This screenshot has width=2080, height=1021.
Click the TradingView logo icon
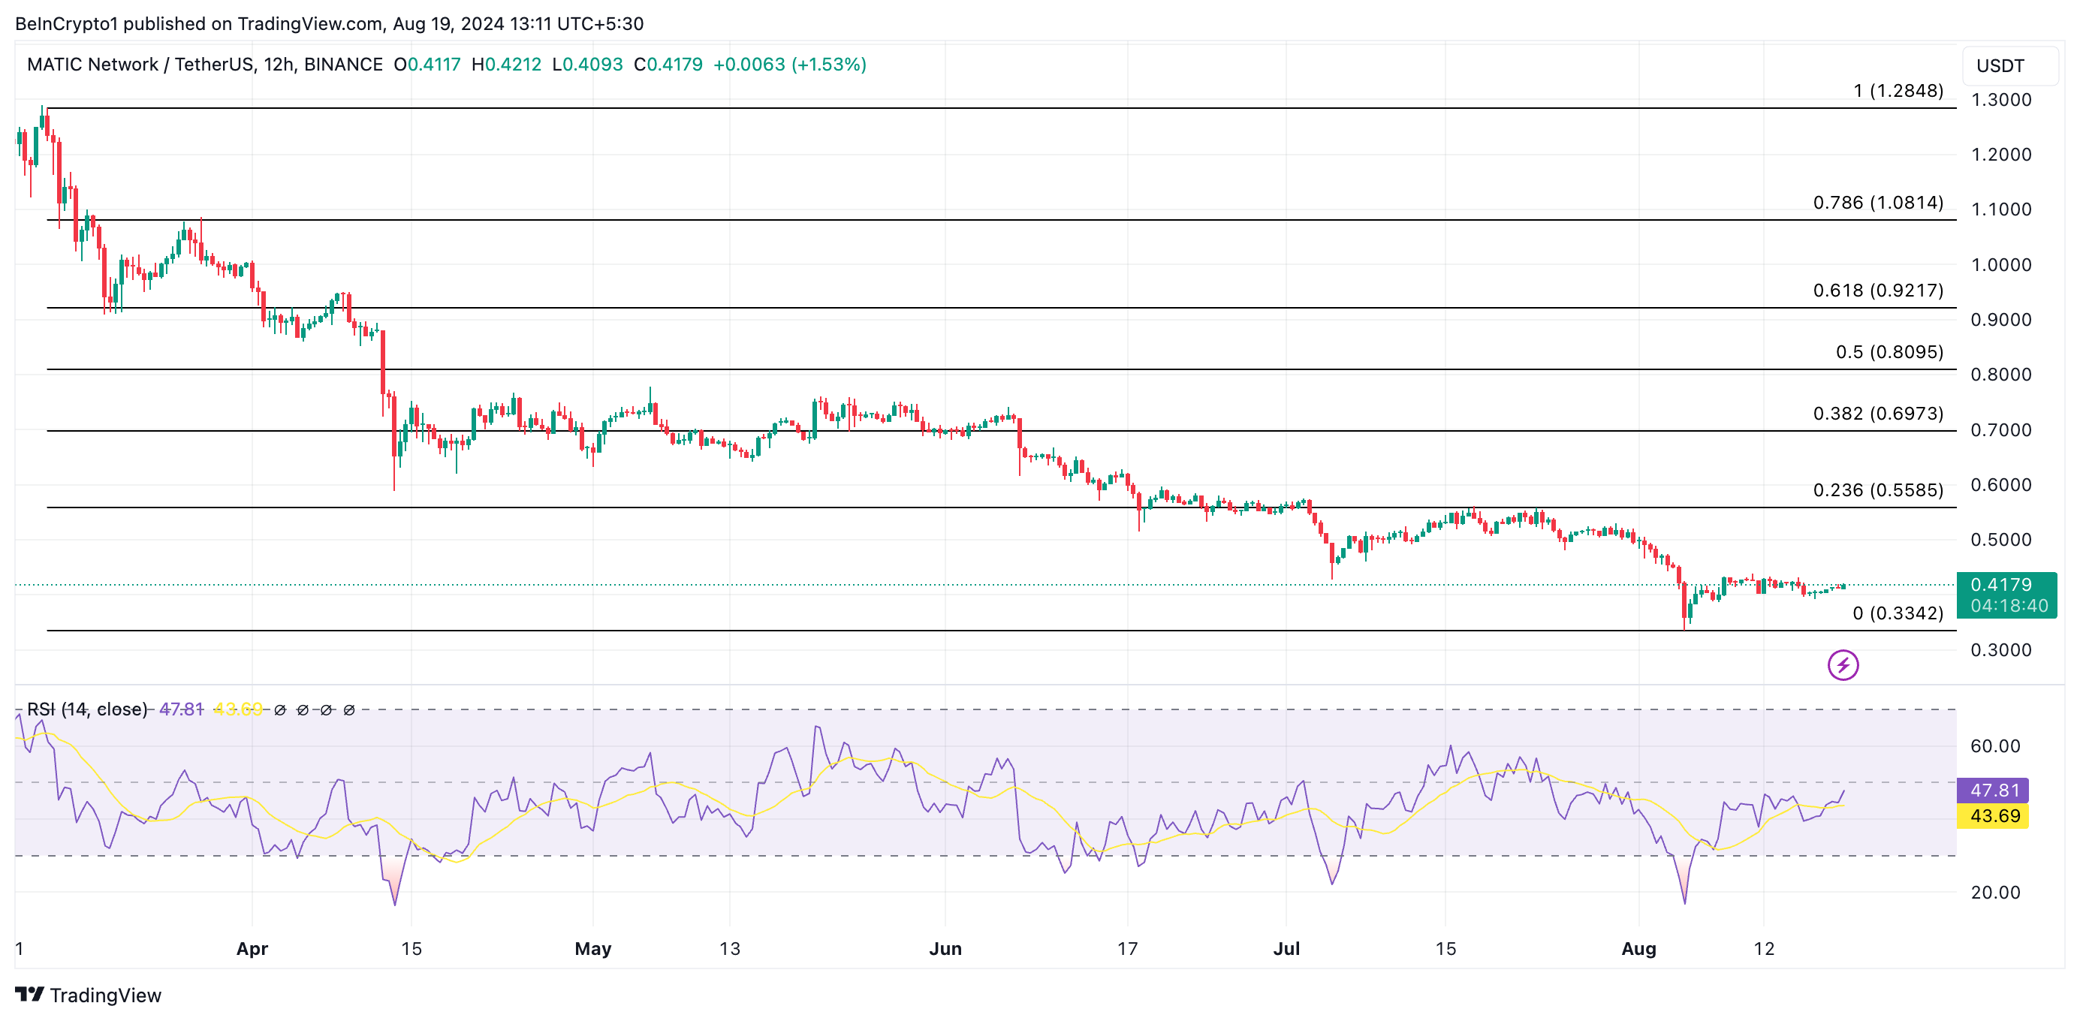pyautogui.click(x=30, y=993)
